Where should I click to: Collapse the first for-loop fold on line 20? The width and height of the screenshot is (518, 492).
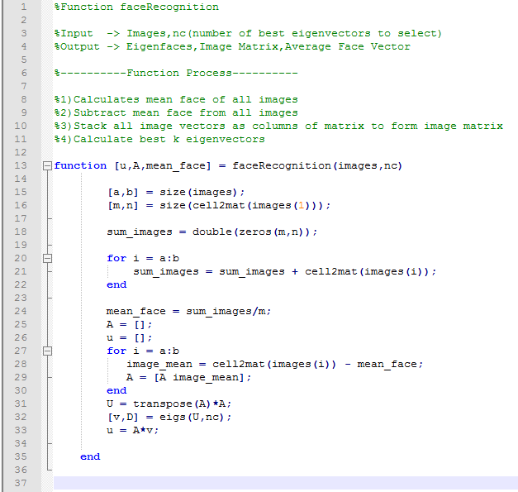[48, 258]
